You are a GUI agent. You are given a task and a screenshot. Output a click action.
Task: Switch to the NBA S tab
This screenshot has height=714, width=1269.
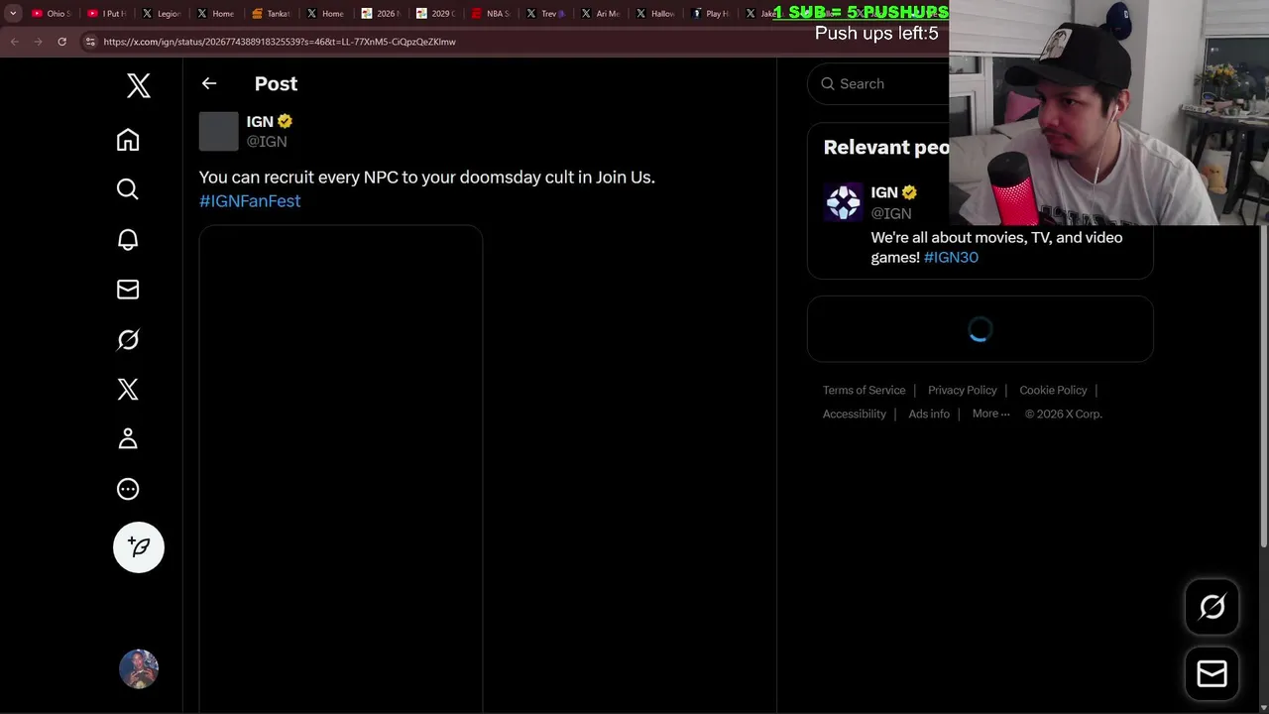490,14
